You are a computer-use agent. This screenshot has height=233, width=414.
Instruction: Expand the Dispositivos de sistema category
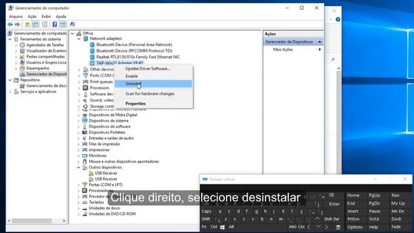(78, 121)
